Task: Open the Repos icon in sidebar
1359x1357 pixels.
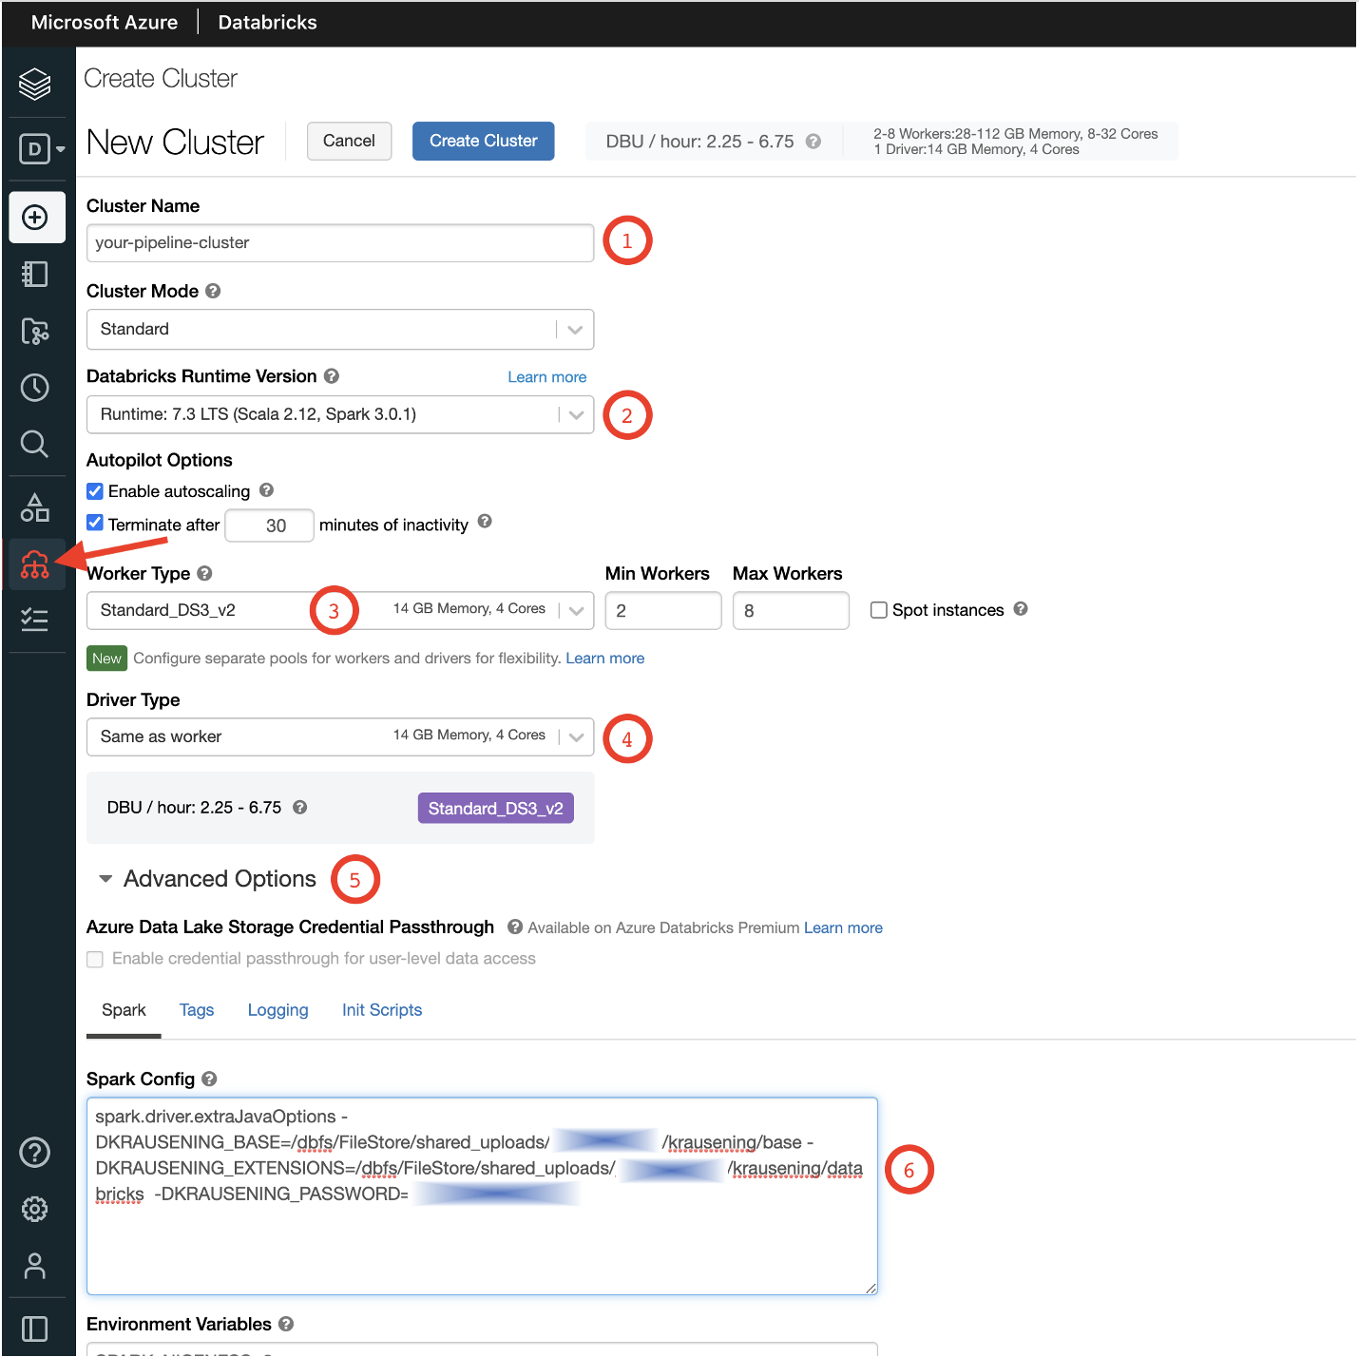Action: pos(35,331)
